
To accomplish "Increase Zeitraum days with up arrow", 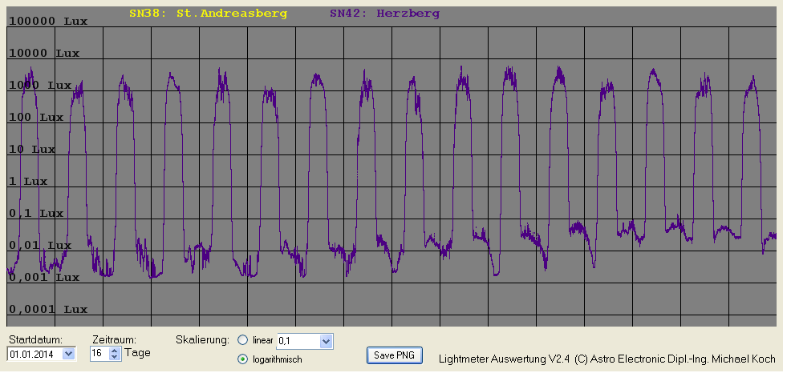I will click(x=114, y=350).
